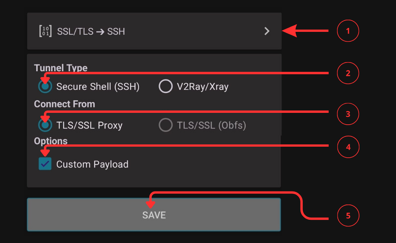The image size is (396, 243).
Task: Open the SSL/TLS → SSH mode selector
Action: click(154, 31)
